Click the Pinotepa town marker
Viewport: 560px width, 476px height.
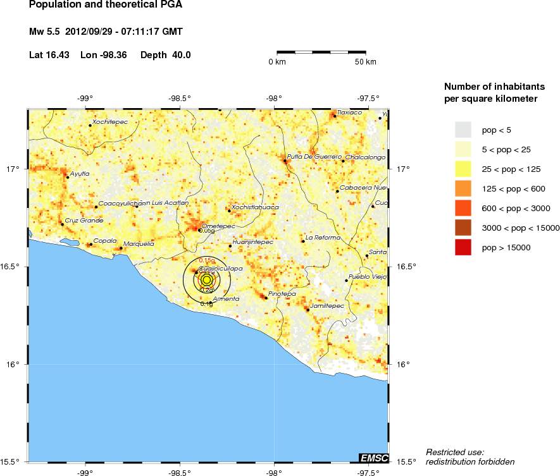(266, 297)
